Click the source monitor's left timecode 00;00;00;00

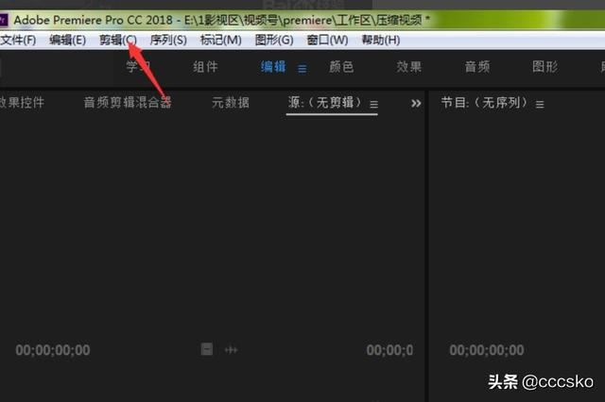pos(53,350)
